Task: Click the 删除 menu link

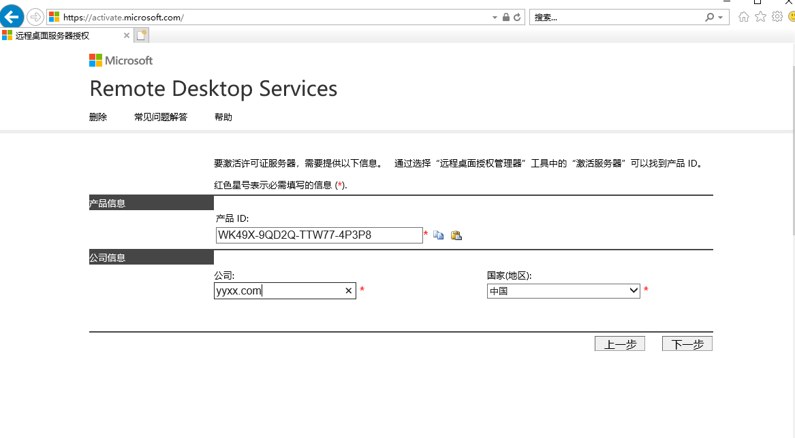Action: click(x=98, y=117)
